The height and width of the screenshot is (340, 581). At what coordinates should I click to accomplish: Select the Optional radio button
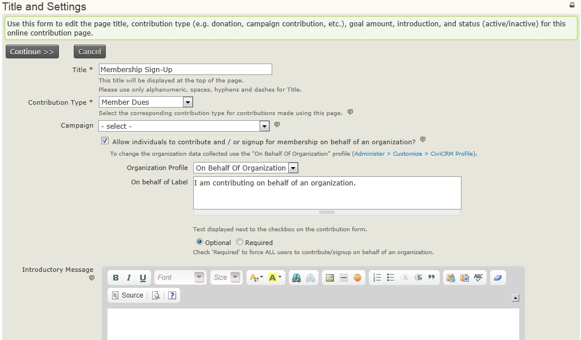tap(200, 242)
